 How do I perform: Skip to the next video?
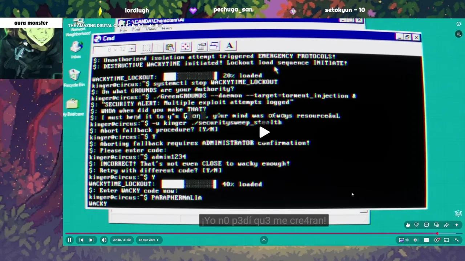pyautogui.click(x=92, y=240)
